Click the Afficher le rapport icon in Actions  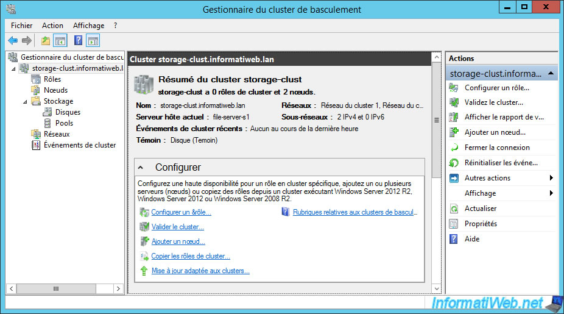[x=454, y=117]
